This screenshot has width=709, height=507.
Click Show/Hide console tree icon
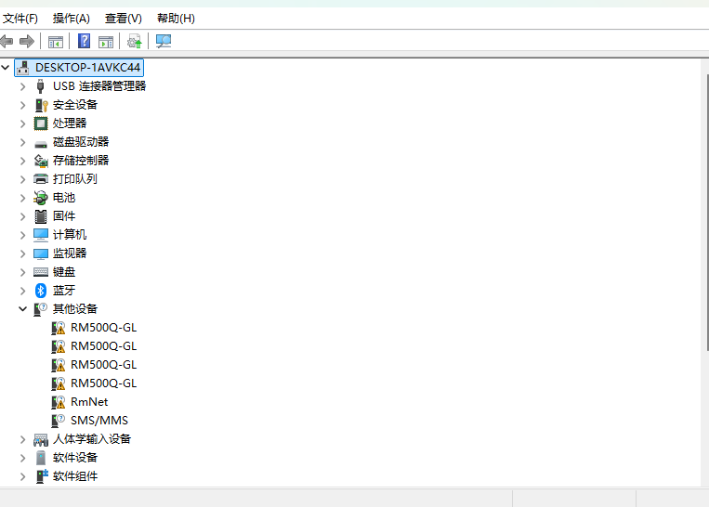coord(56,41)
